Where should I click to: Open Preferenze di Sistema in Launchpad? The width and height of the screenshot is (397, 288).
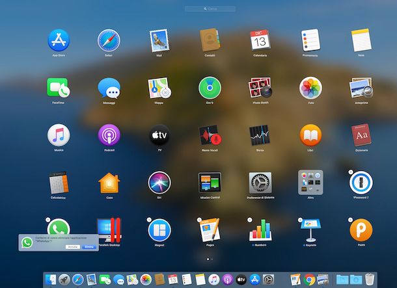click(260, 183)
